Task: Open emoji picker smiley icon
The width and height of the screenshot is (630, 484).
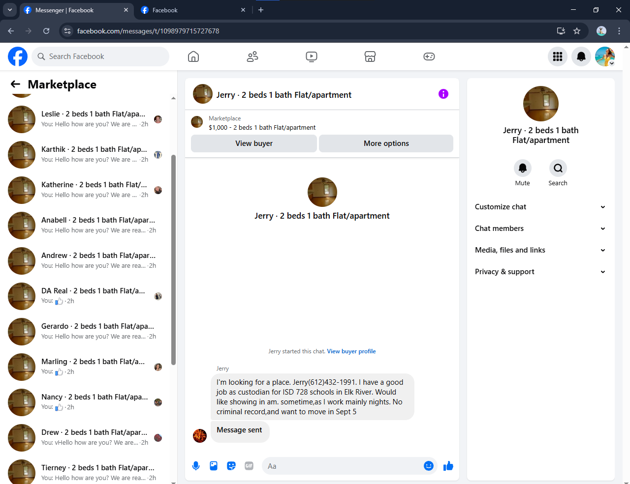Action: [429, 466]
